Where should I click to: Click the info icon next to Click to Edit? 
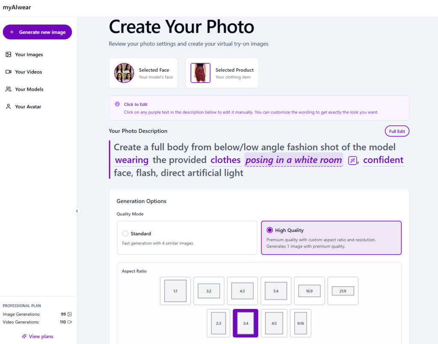point(117,104)
